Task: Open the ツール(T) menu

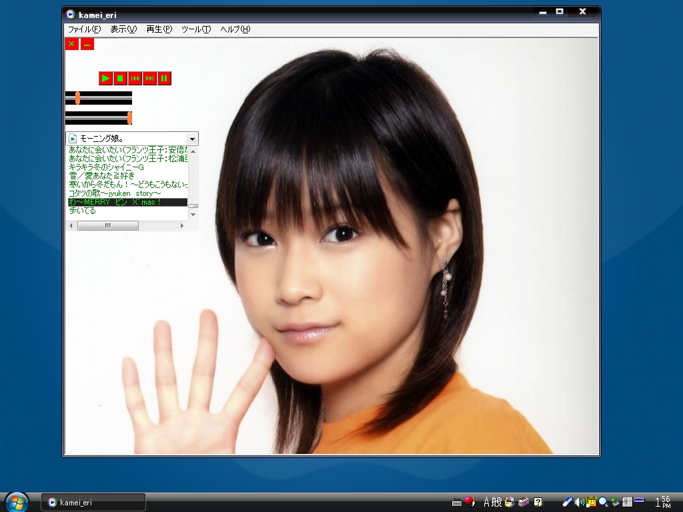Action: point(196,29)
